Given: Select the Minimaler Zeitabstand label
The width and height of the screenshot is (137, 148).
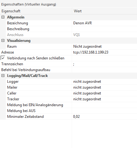Looking at the screenshot, I should click(x=25, y=117).
